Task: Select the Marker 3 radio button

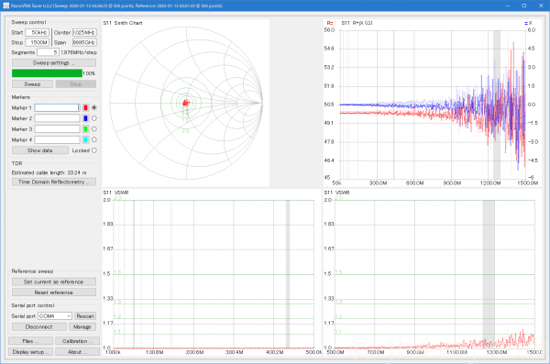Action: pyautogui.click(x=94, y=129)
